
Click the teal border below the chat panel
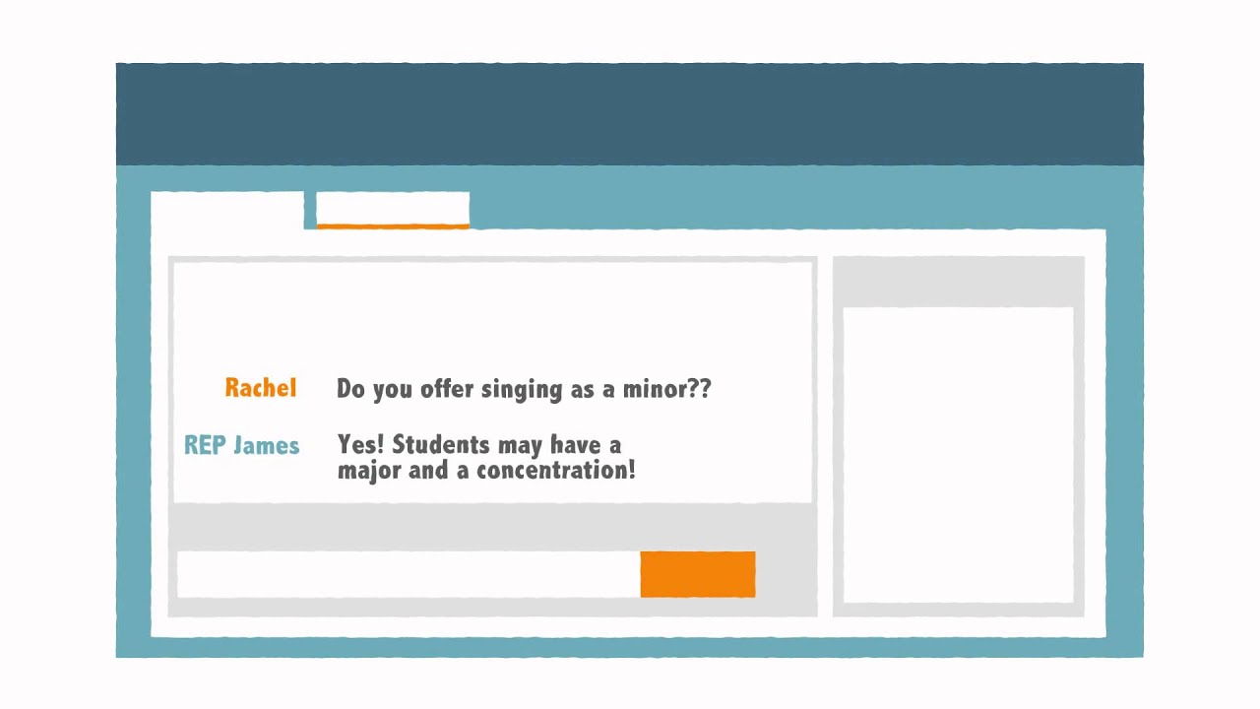[629, 647]
